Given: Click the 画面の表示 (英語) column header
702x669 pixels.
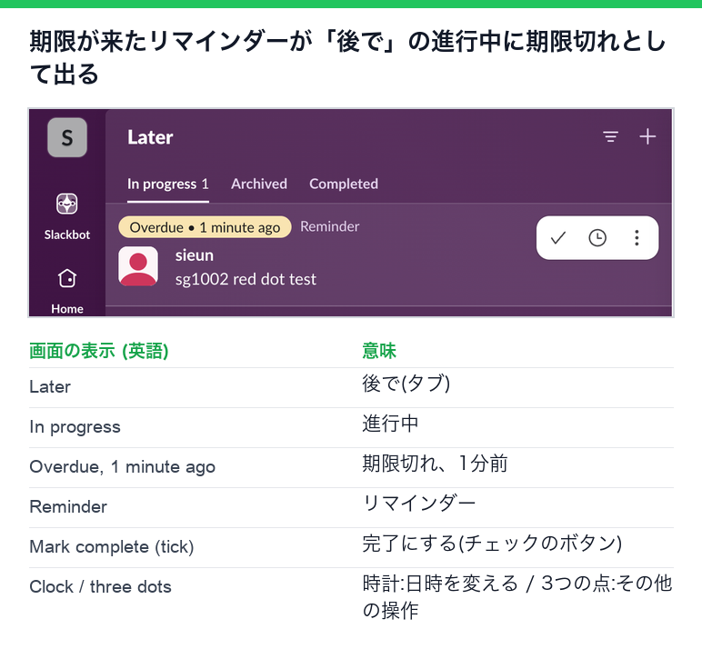Looking at the screenshot, I should (99, 350).
